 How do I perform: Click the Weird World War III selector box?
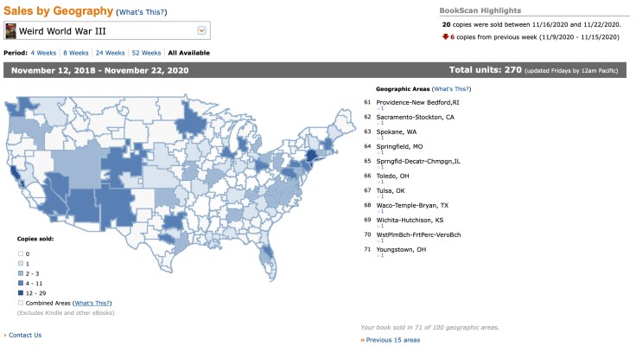pos(104,31)
